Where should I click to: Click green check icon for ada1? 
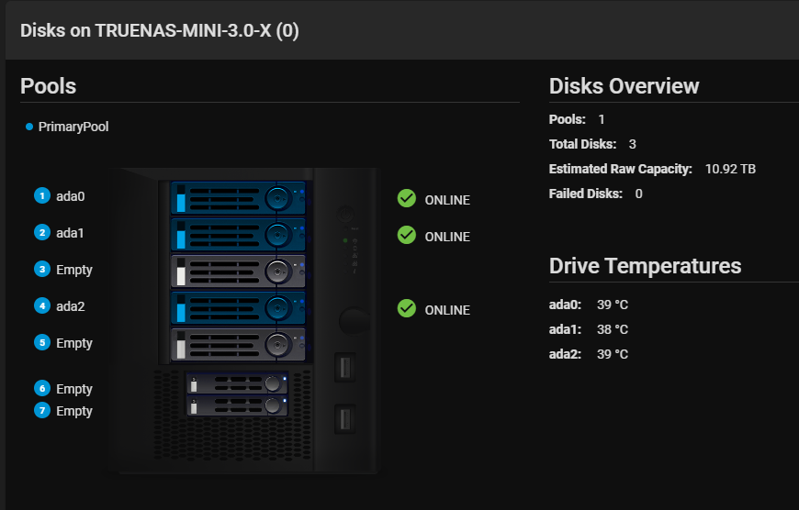tap(407, 235)
